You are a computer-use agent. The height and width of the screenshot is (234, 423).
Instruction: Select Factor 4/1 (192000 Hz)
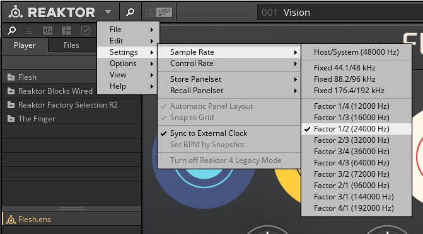pyautogui.click(x=356, y=208)
